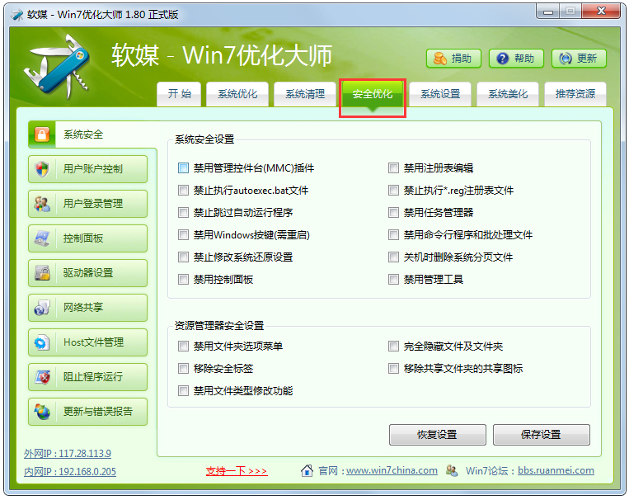Go to the 系统清理 tab
The width and height of the screenshot is (629, 500).
(305, 94)
